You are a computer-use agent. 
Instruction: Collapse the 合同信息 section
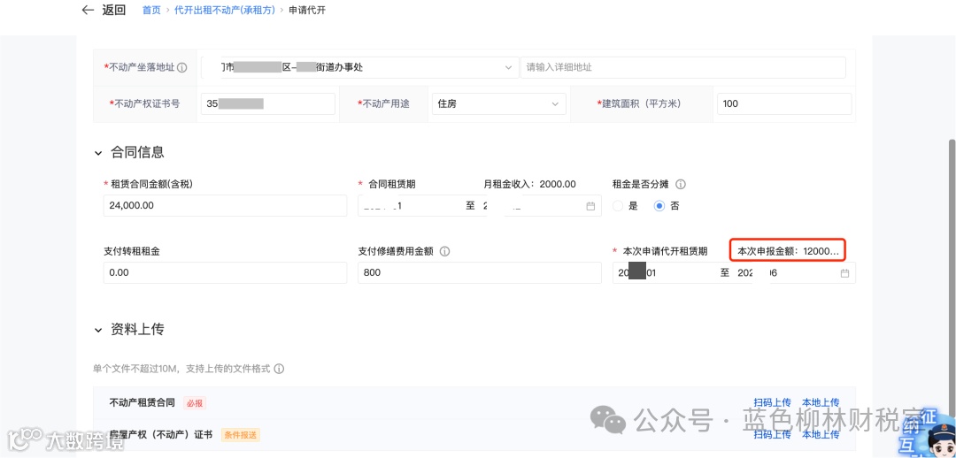tap(98, 153)
